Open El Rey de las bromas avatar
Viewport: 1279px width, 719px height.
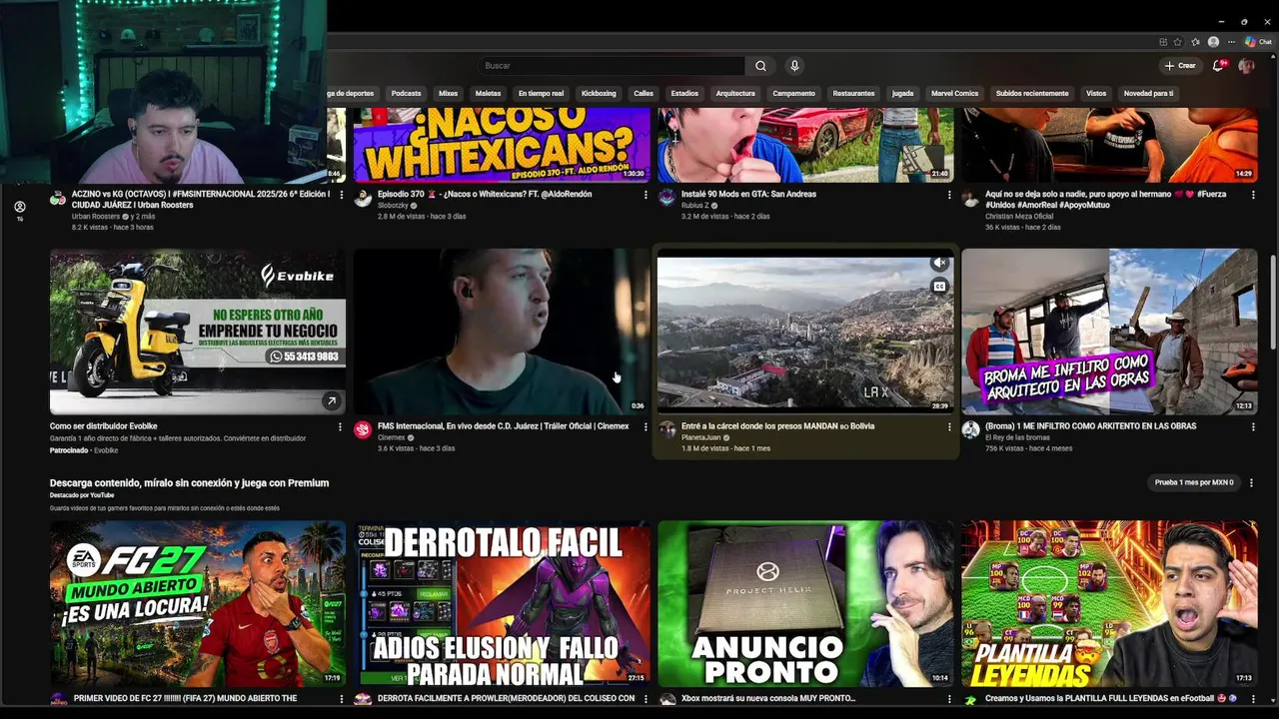(970, 429)
